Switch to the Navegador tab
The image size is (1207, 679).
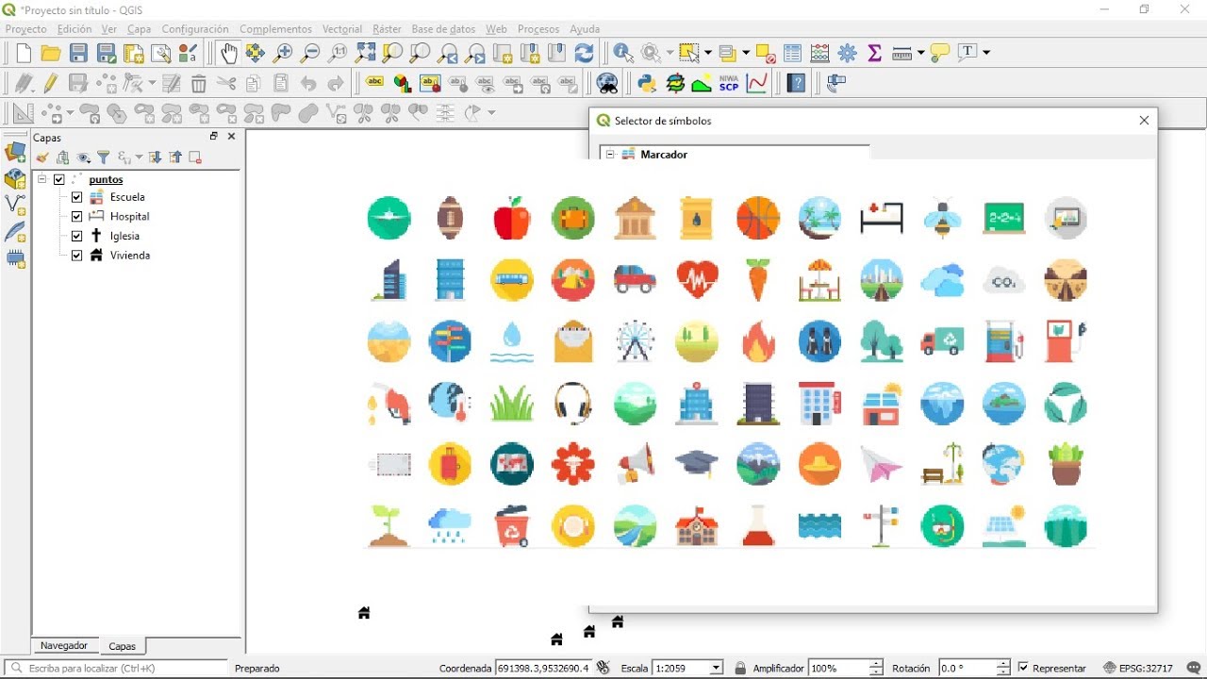(x=64, y=646)
